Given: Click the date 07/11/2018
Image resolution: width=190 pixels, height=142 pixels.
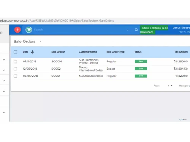Looking at the screenshot, I should (30, 61).
